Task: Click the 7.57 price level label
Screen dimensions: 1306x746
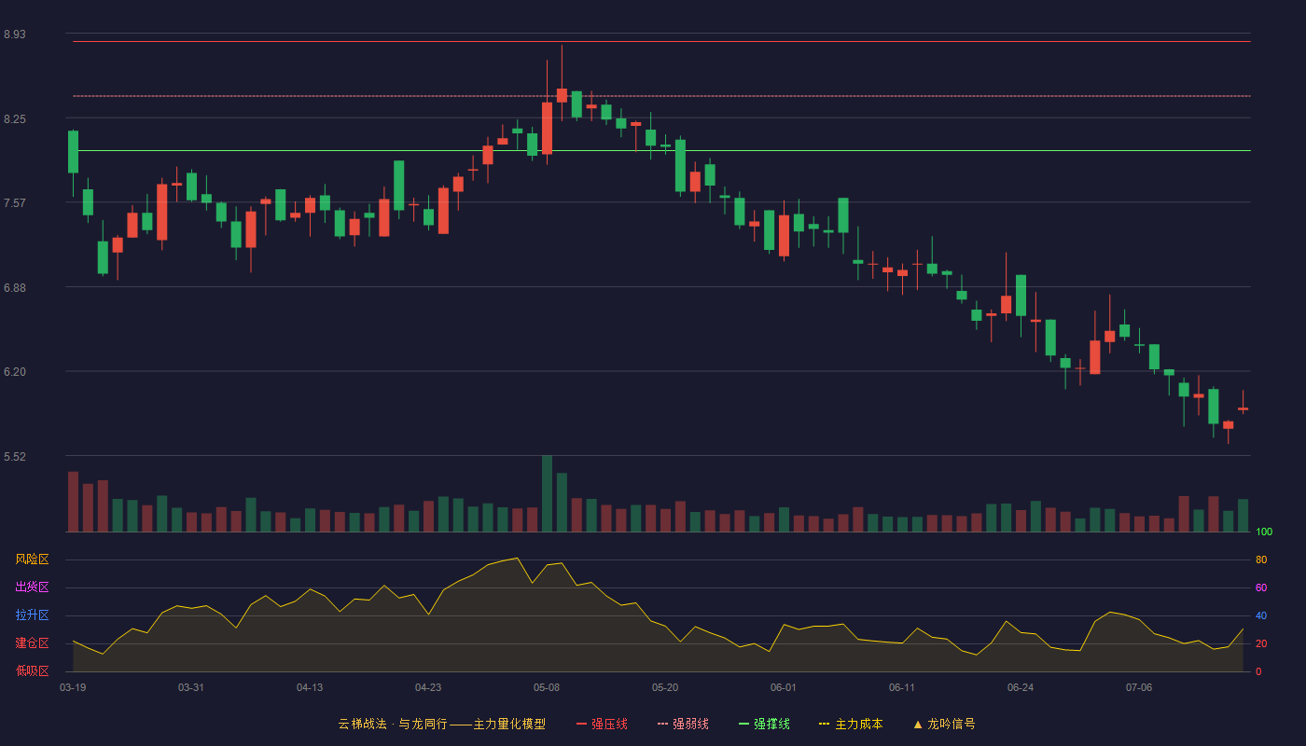Action: pyautogui.click(x=15, y=203)
